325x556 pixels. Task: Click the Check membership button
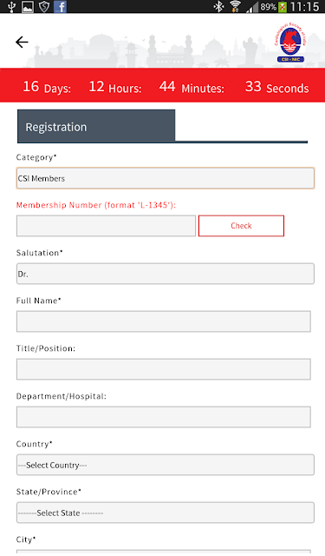click(241, 226)
